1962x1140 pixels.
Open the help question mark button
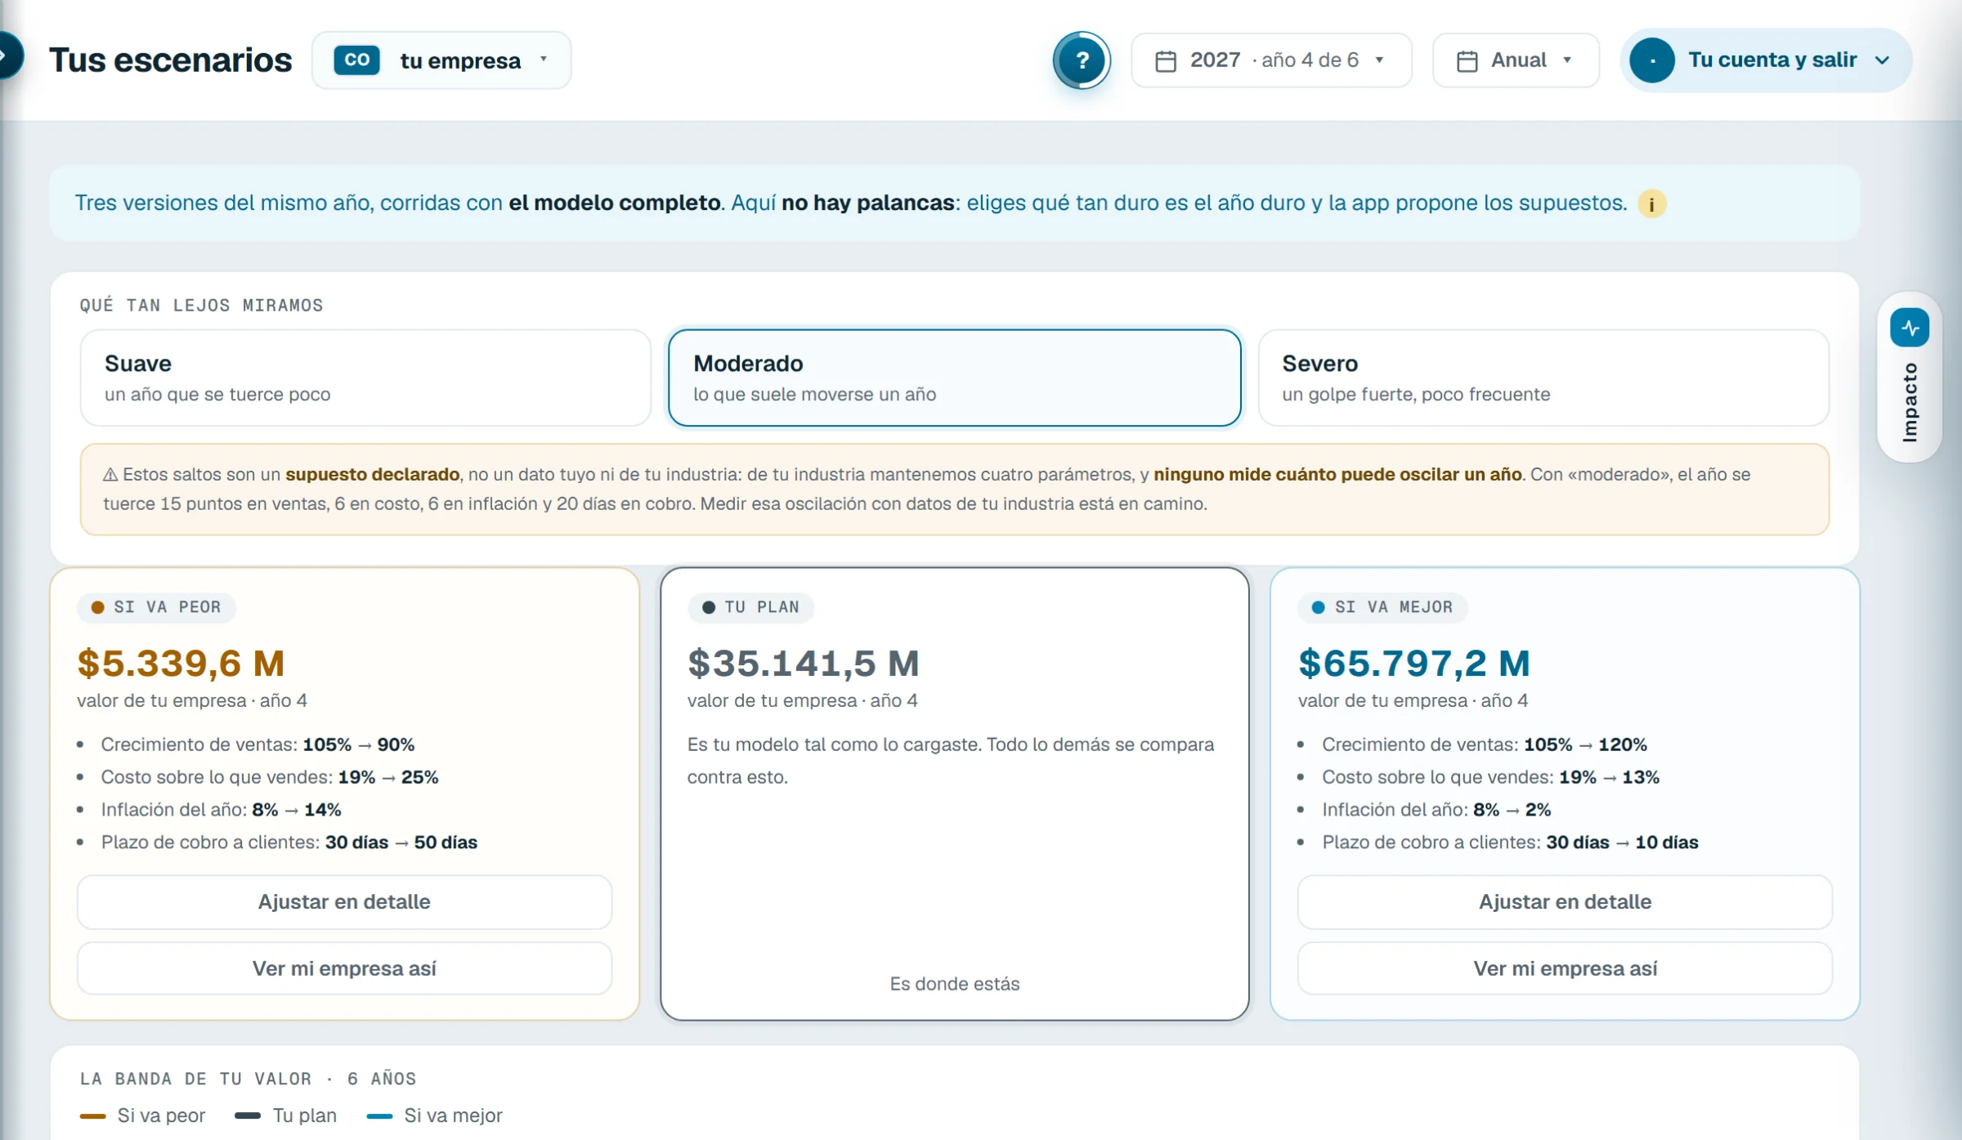pyautogui.click(x=1082, y=60)
